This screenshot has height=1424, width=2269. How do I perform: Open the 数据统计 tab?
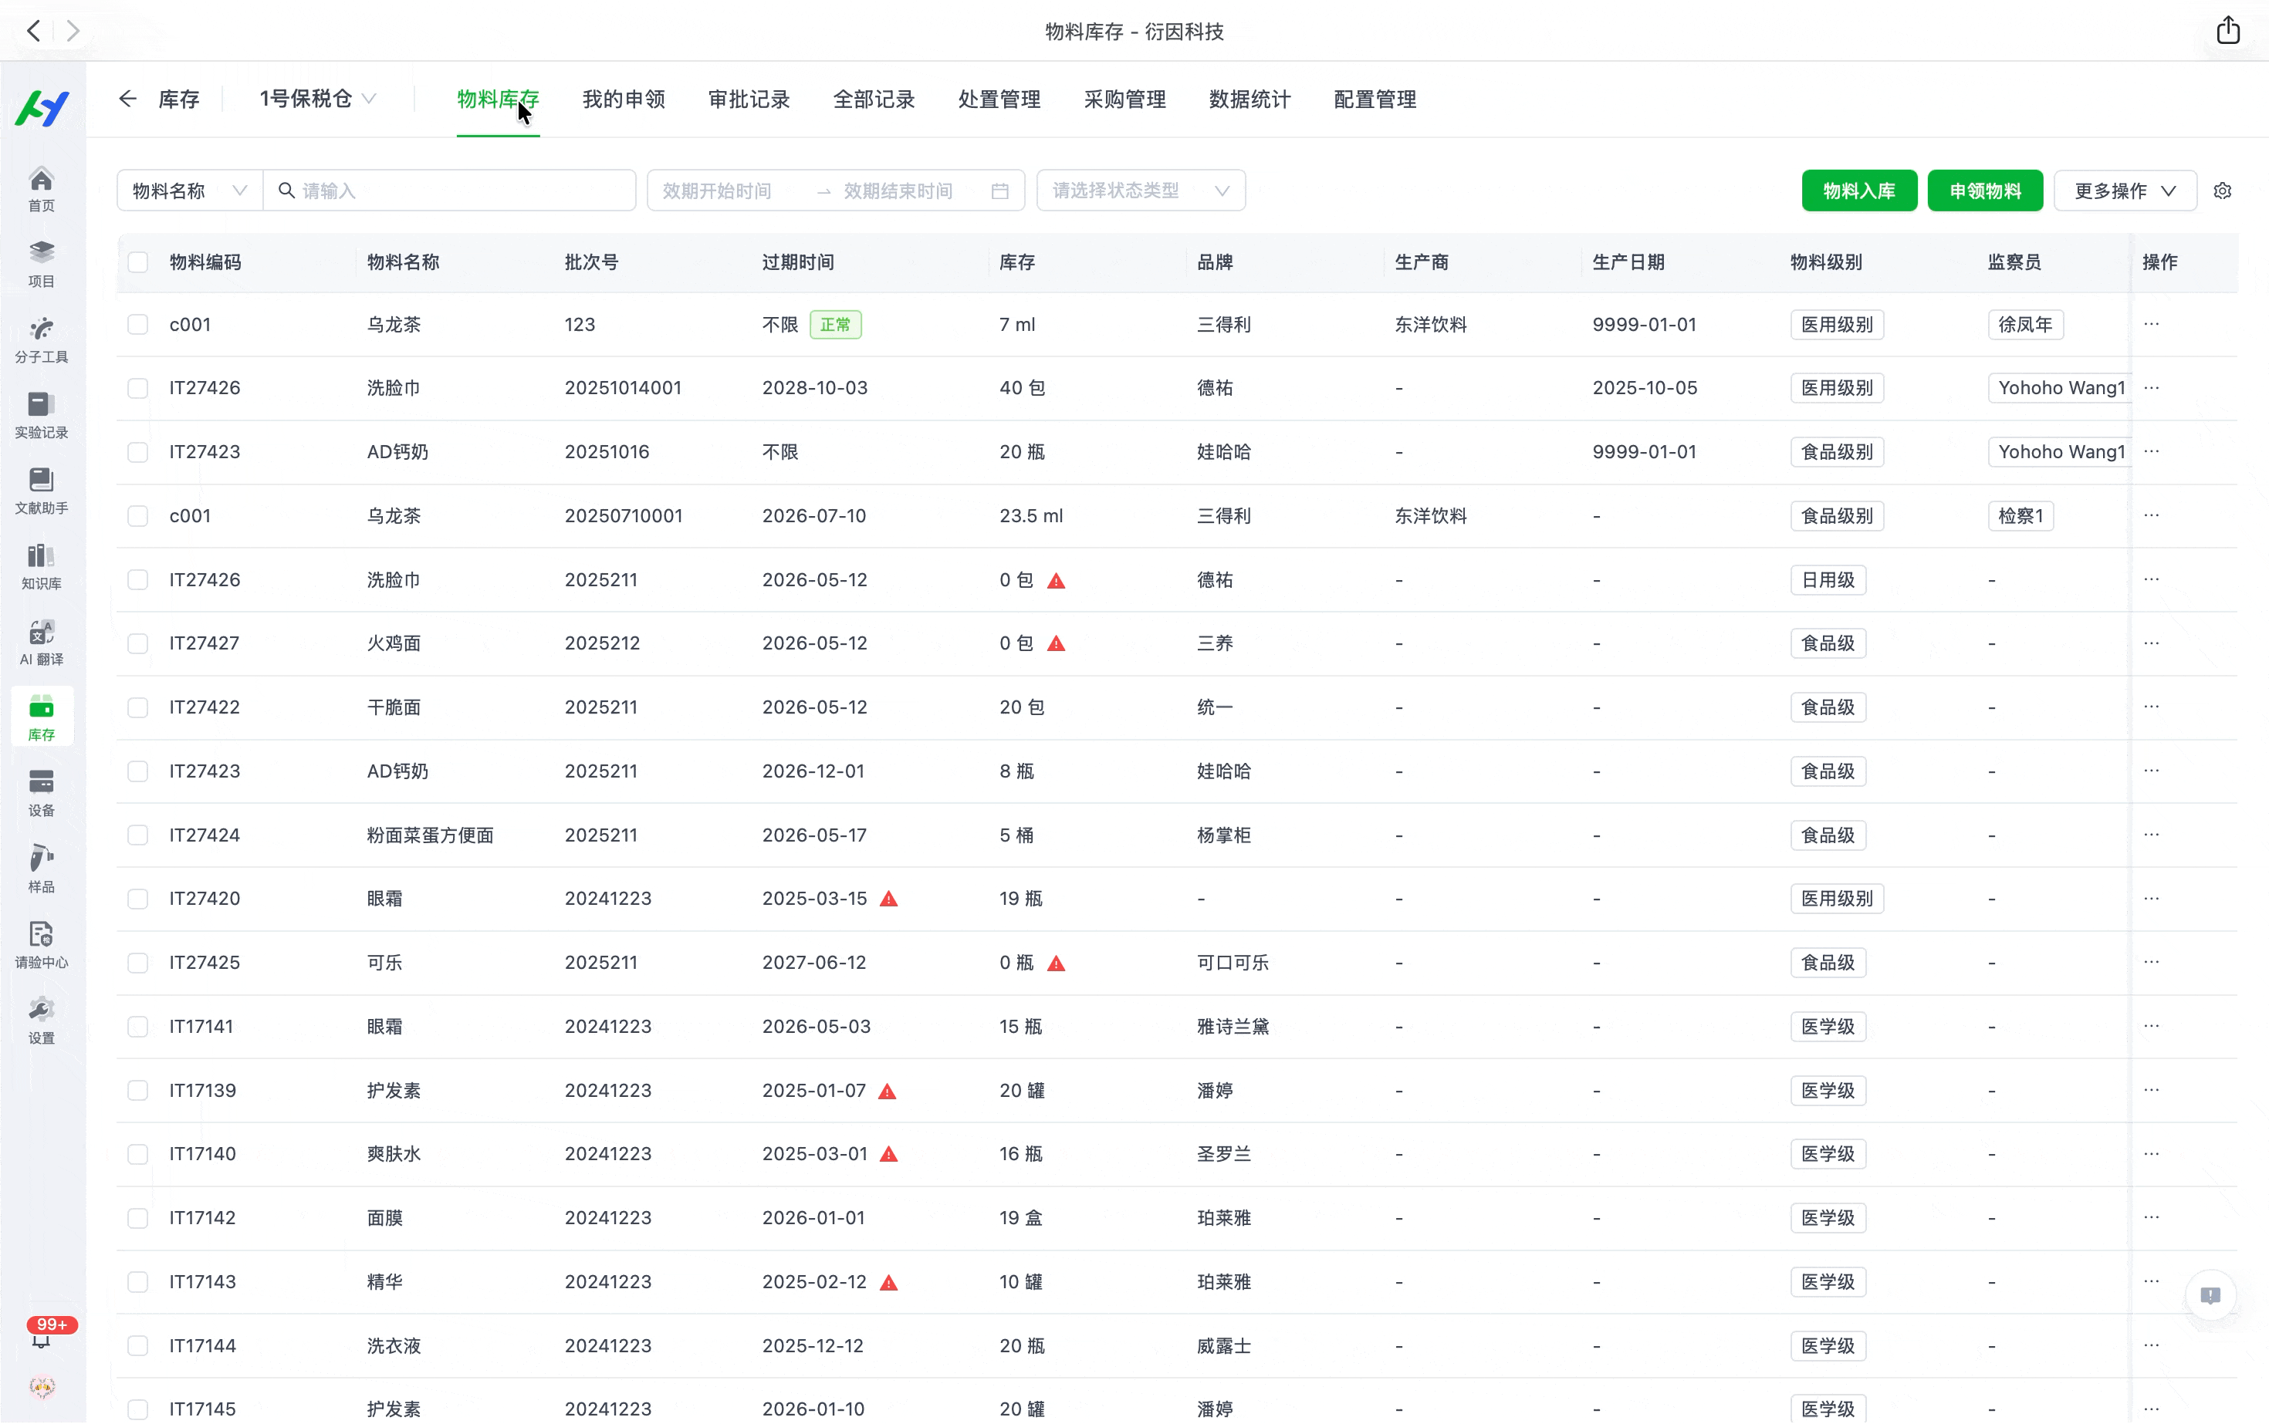(x=1249, y=99)
